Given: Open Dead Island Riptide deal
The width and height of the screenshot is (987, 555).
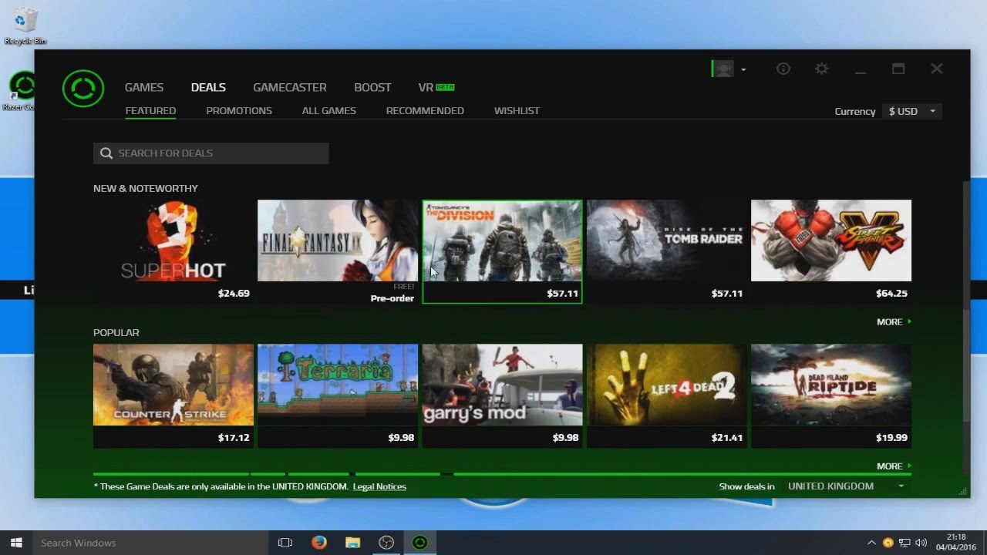Looking at the screenshot, I should pos(831,395).
